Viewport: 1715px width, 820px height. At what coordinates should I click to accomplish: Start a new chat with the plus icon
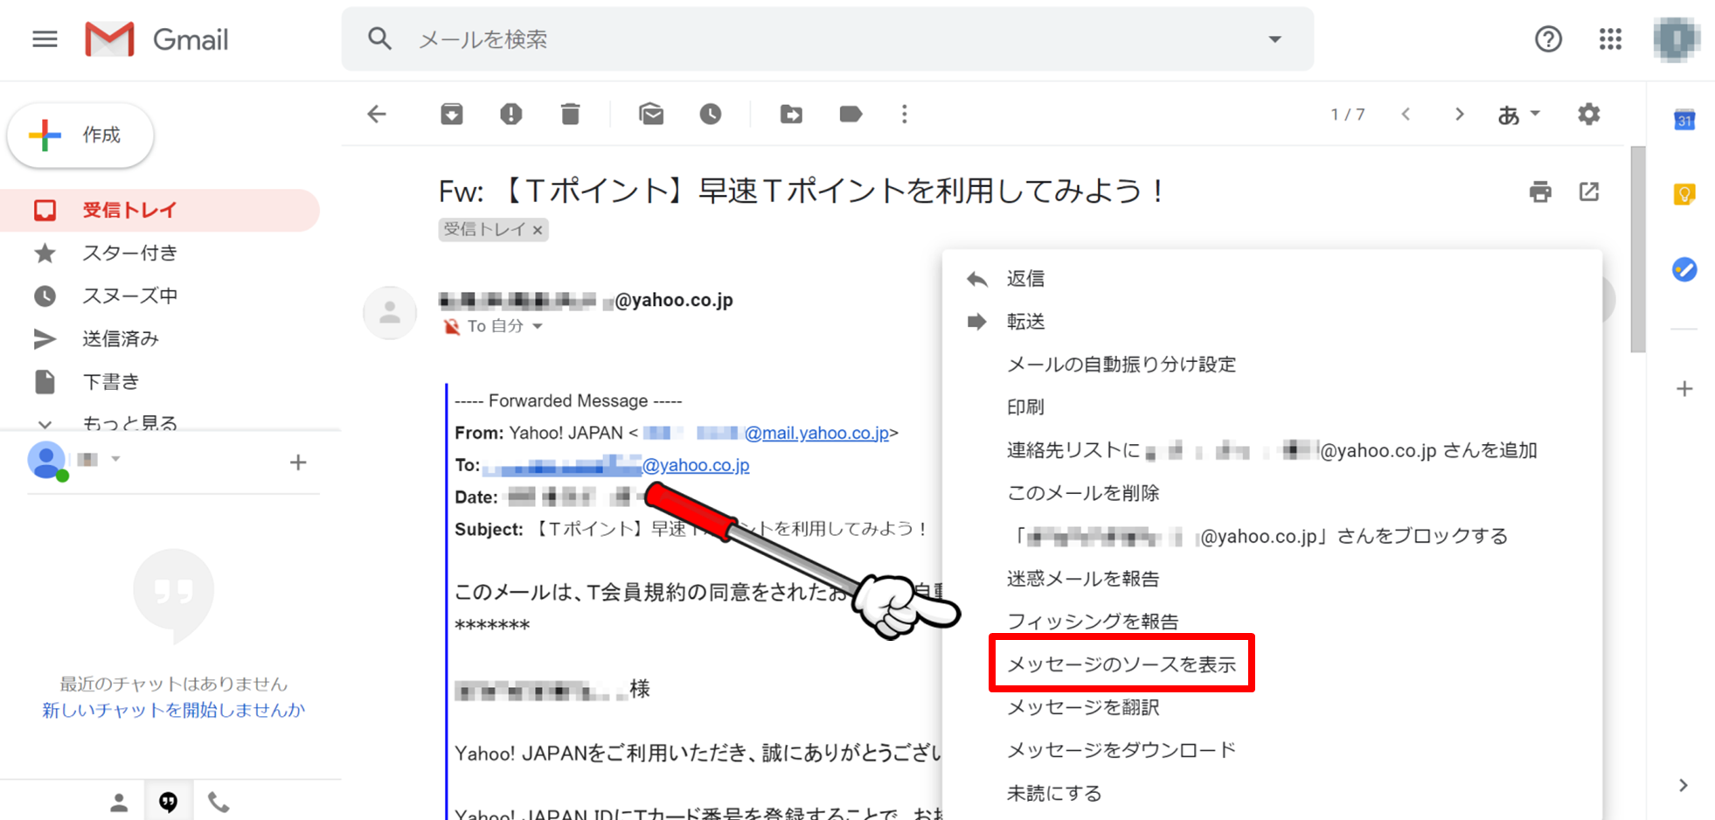click(x=298, y=462)
